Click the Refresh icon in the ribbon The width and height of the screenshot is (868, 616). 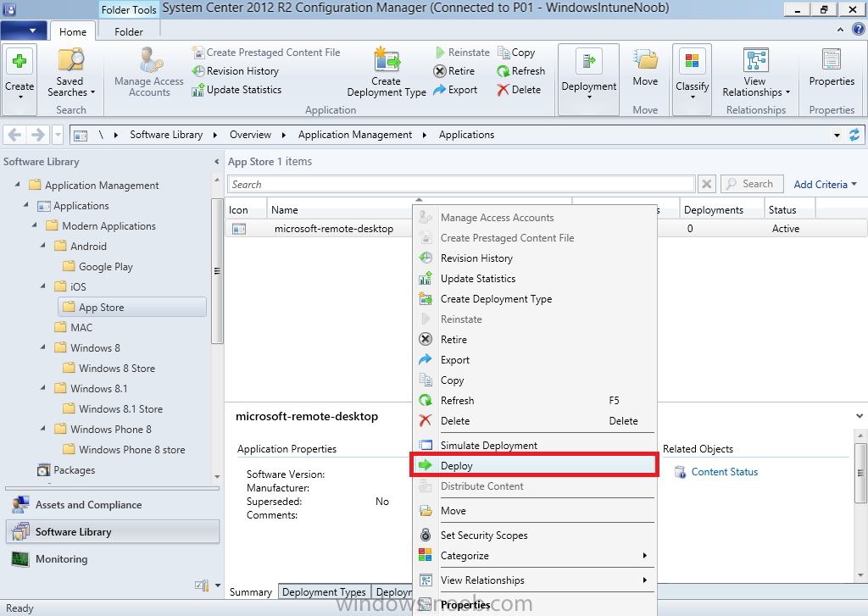click(x=504, y=71)
